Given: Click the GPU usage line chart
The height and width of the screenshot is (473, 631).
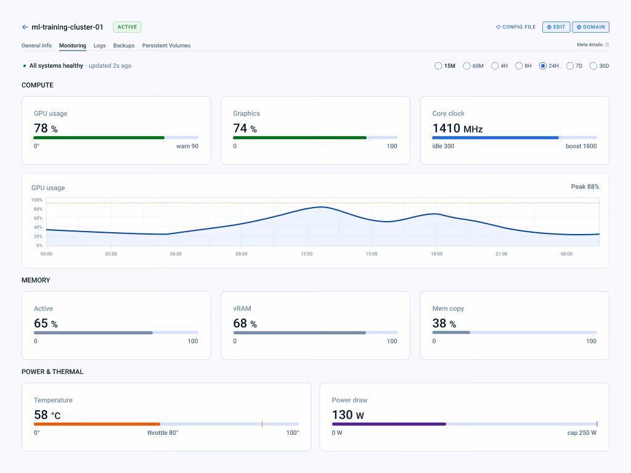Looking at the screenshot, I should pyautogui.click(x=323, y=222).
